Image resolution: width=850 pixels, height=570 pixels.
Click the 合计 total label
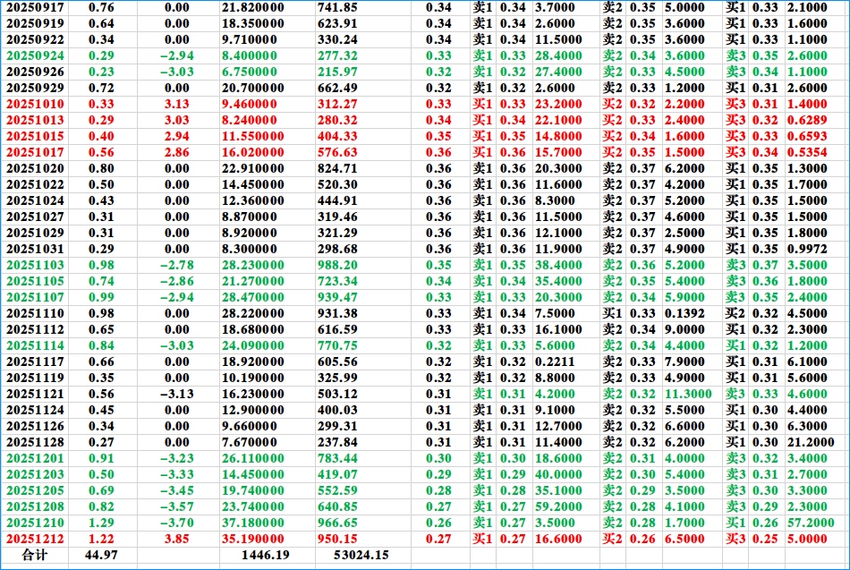(x=34, y=555)
